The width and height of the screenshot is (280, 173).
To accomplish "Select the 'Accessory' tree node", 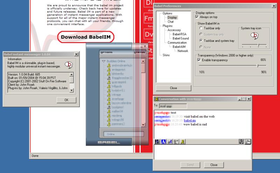I will (x=174, y=30).
